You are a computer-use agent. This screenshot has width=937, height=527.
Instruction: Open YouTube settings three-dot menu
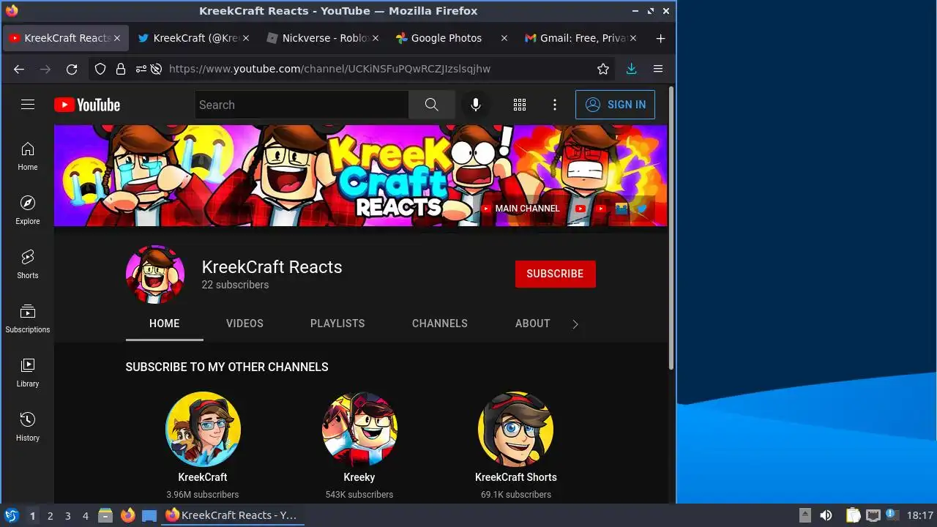(x=555, y=105)
